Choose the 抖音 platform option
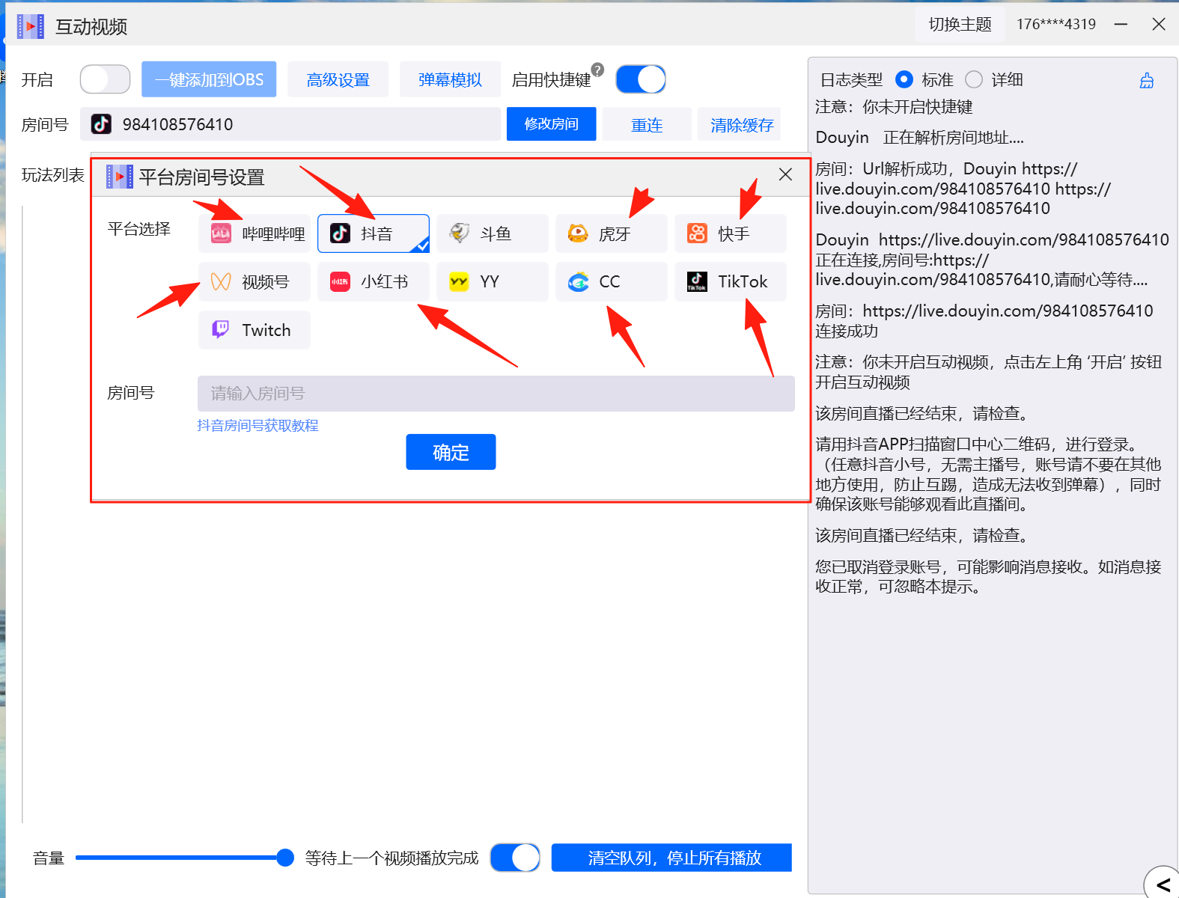 click(374, 233)
